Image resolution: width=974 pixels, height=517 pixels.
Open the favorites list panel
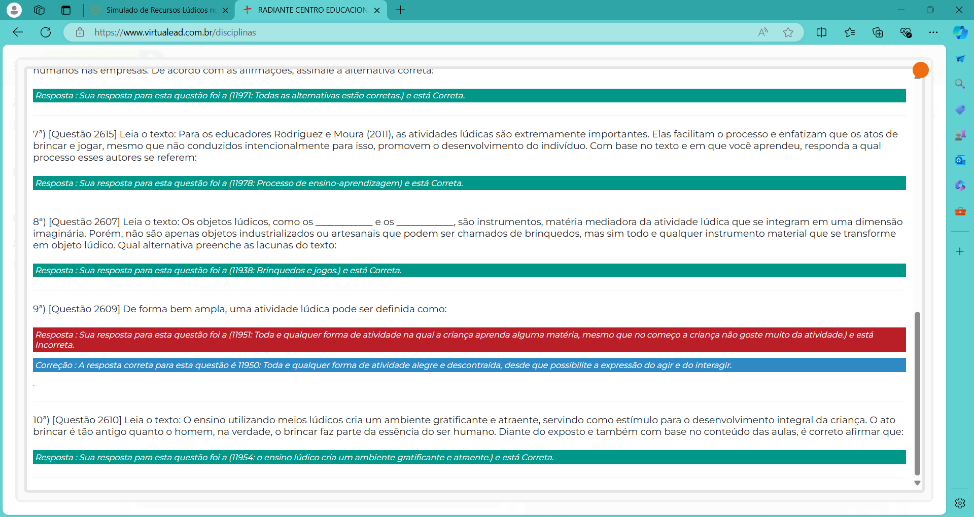click(850, 32)
